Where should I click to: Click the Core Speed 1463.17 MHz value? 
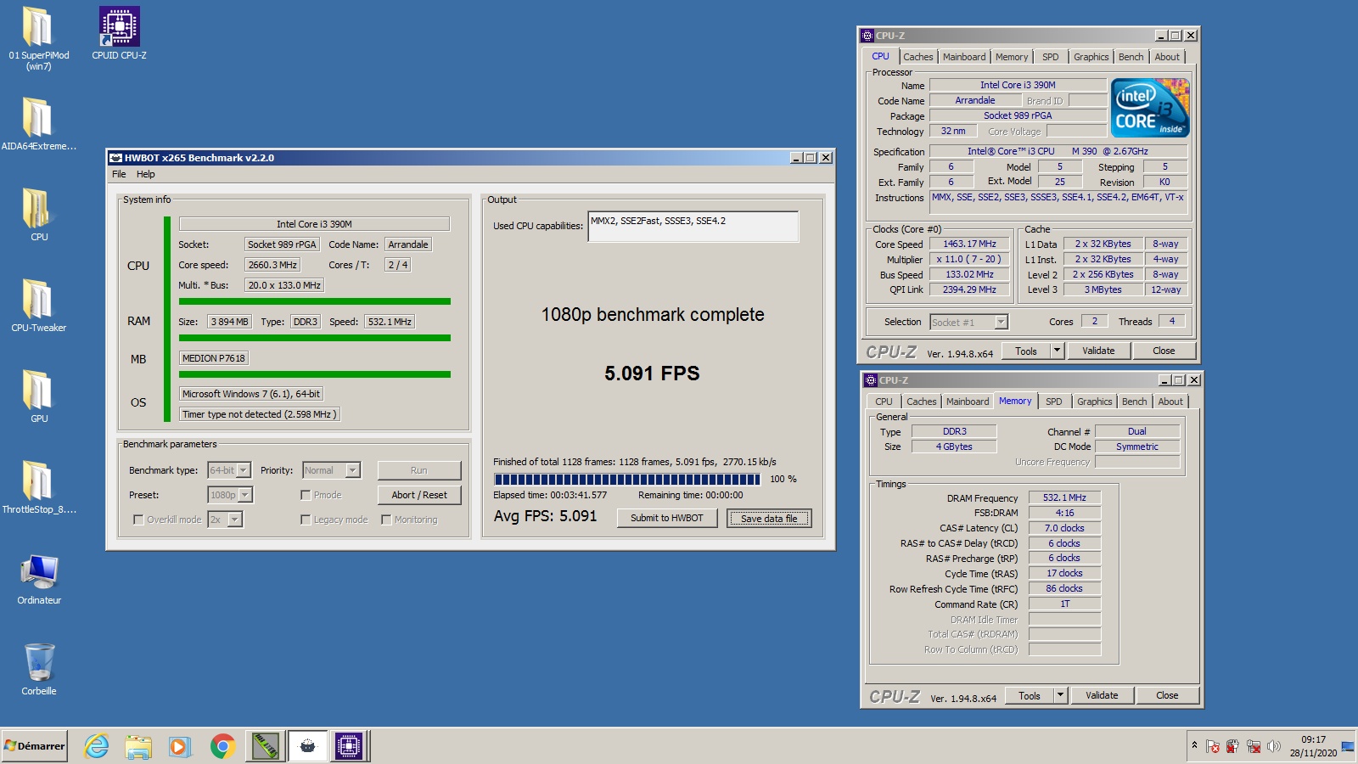pyautogui.click(x=969, y=244)
